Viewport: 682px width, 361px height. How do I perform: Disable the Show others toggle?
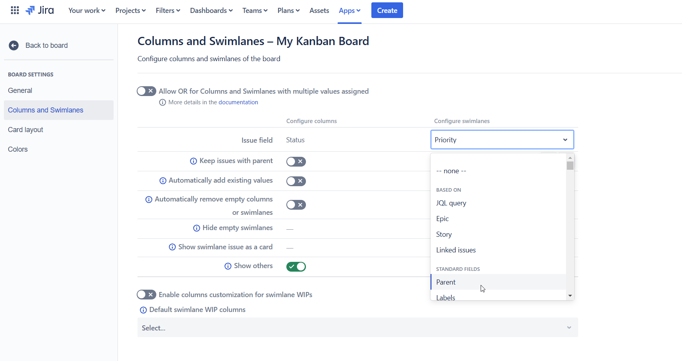(296, 266)
